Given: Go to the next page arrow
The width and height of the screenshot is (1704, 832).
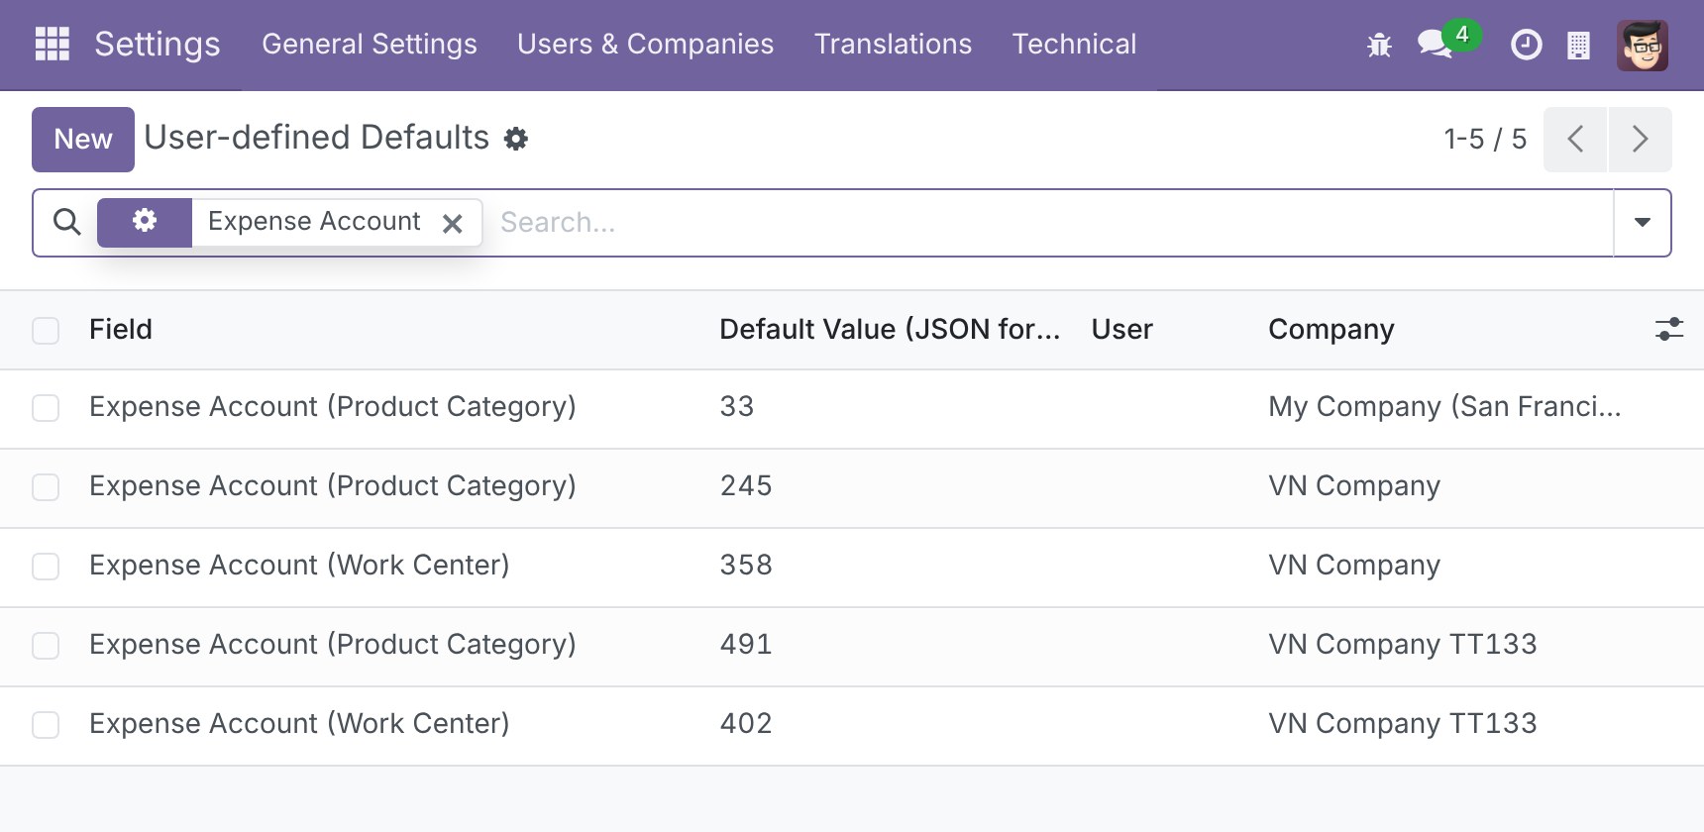Looking at the screenshot, I should tap(1640, 139).
